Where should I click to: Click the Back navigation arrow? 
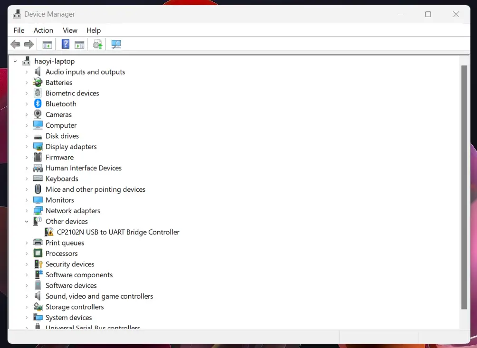15,44
